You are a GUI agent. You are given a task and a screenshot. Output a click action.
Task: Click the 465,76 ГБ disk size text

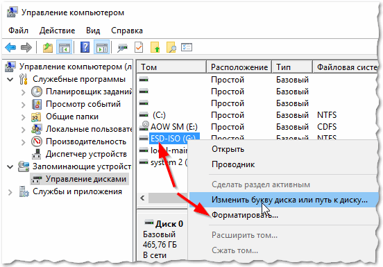click(160, 245)
